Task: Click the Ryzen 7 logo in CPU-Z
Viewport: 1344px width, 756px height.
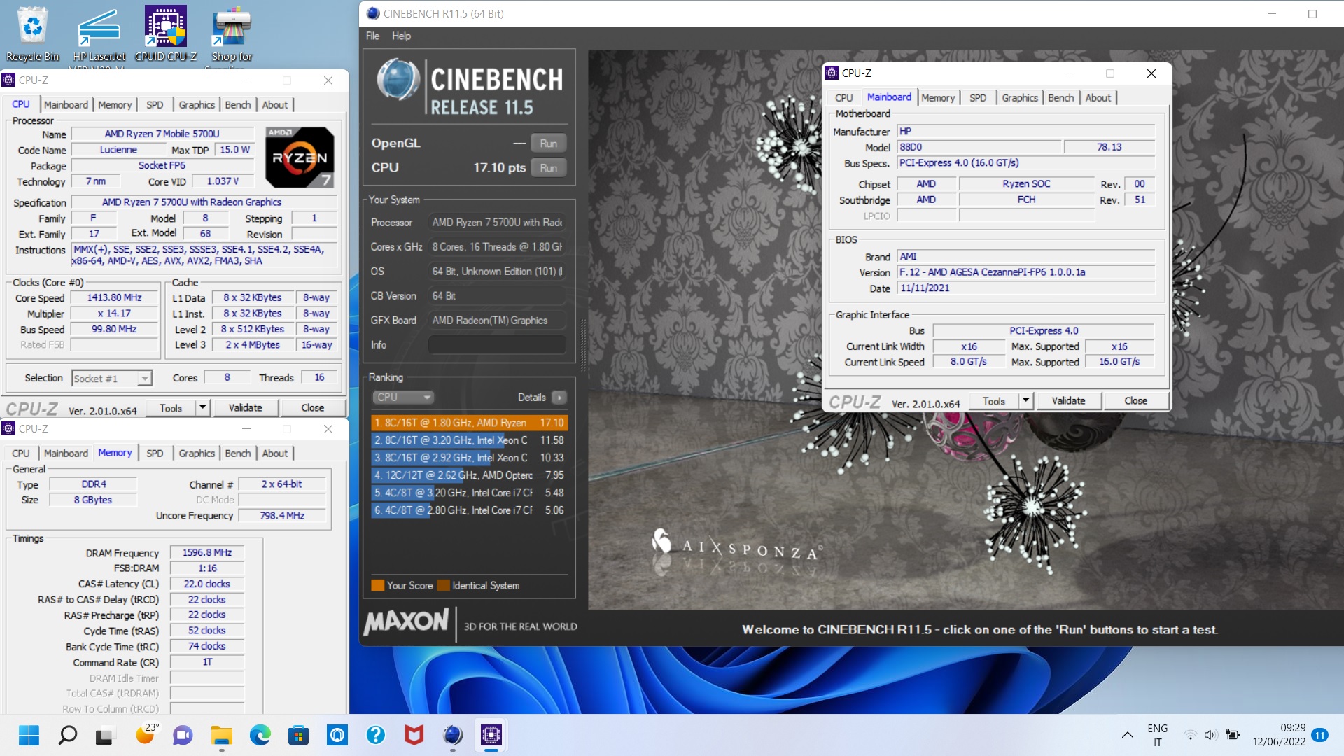Action: [x=300, y=157]
